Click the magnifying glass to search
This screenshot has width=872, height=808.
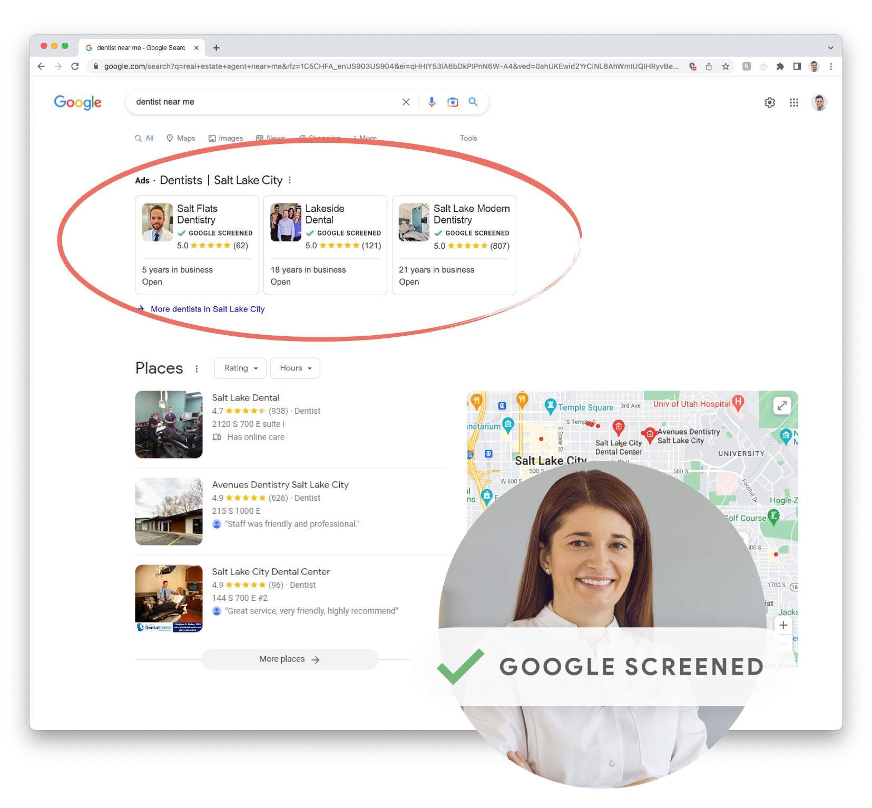tap(473, 102)
